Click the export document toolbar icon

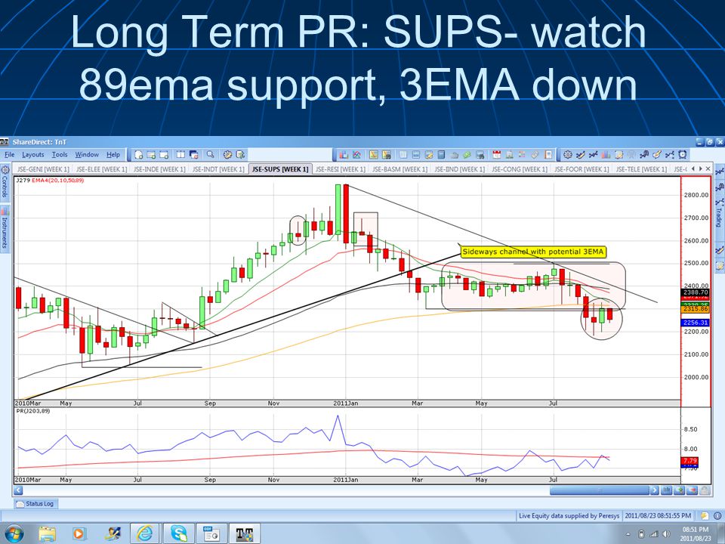pyautogui.click(x=240, y=154)
